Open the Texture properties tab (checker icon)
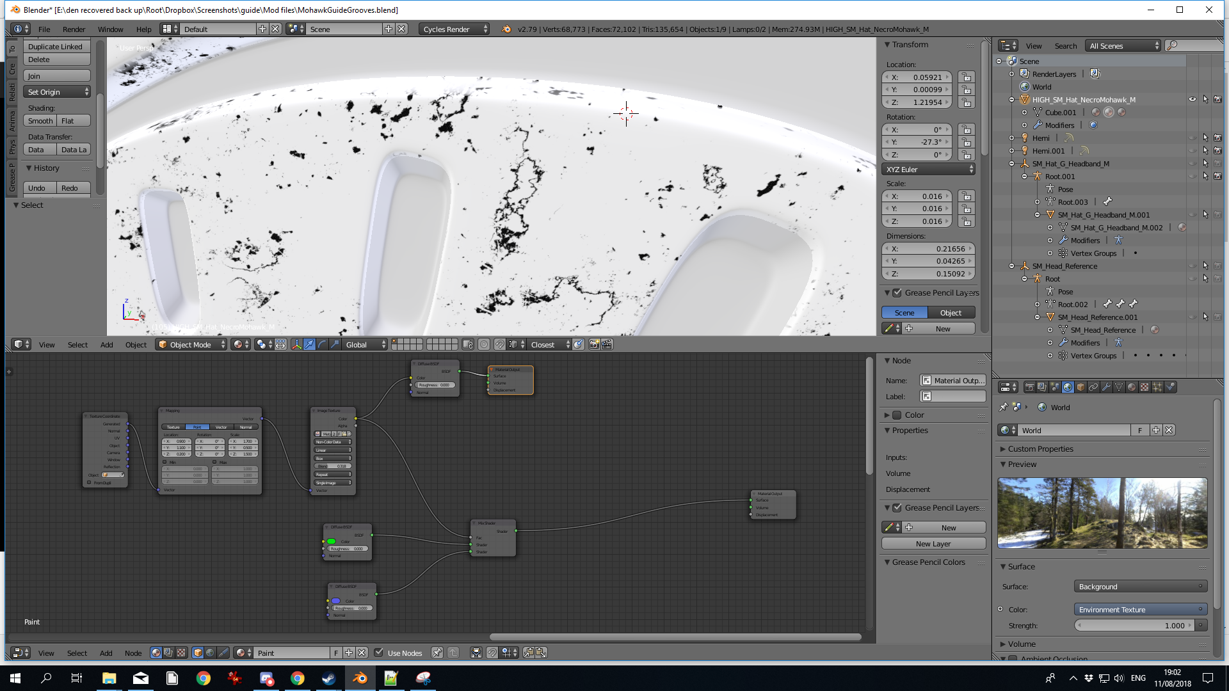Viewport: 1229px width, 691px height. (1145, 387)
